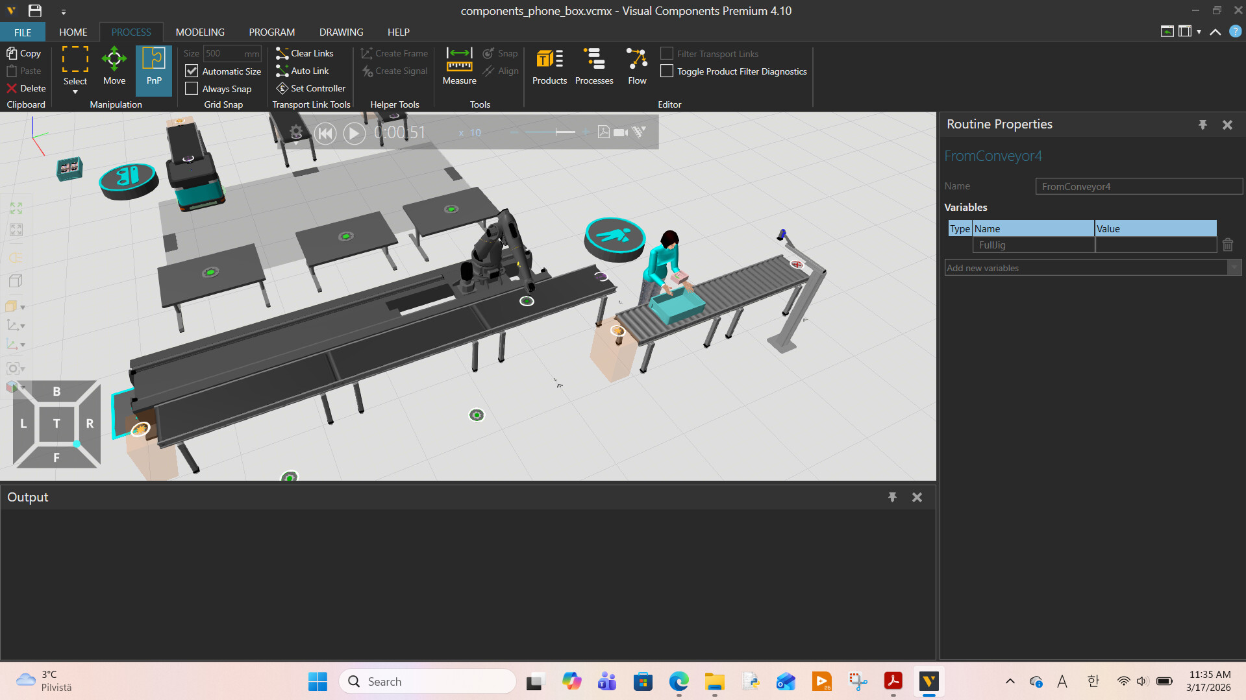Play the simulation
Screen dimensions: 1246x700
[x=354, y=133]
